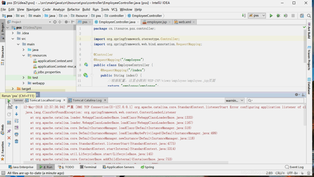Viewport: 314px width, 177px height.
Task: Run 'pss' with the green play icon
Action: [271, 16]
